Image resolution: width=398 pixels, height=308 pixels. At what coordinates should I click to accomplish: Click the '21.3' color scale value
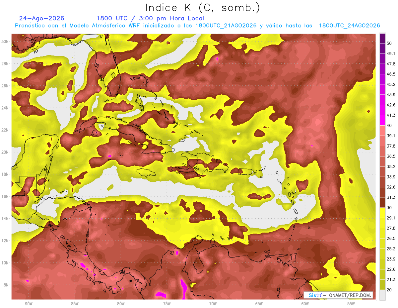391,279
